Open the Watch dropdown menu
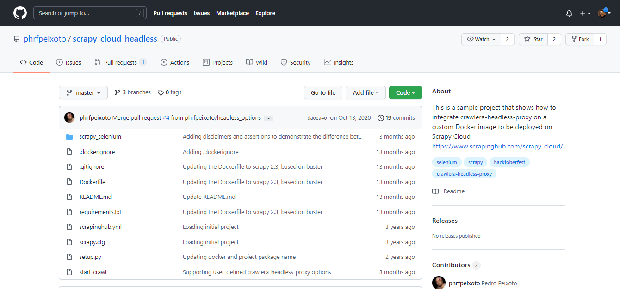The height and width of the screenshot is (289, 620). (x=481, y=39)
